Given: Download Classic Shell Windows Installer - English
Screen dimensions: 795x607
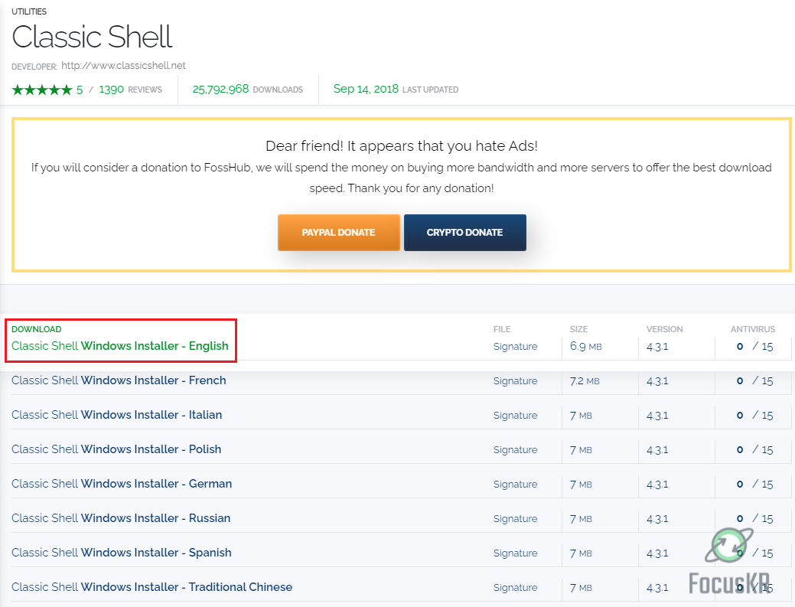Looking at the screenshot, I should pyautogui.click(x=120, y=346).
